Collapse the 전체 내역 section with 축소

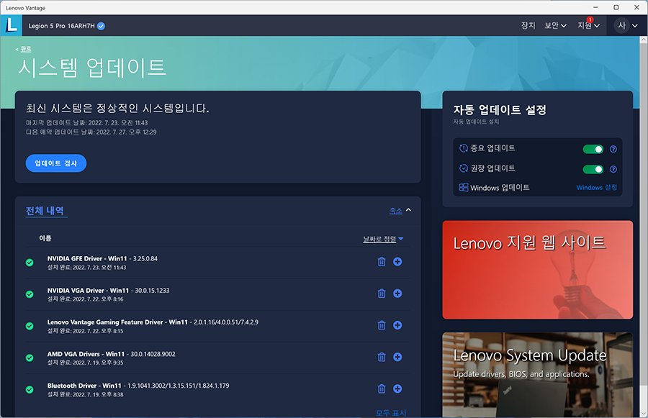click(400, 211)
